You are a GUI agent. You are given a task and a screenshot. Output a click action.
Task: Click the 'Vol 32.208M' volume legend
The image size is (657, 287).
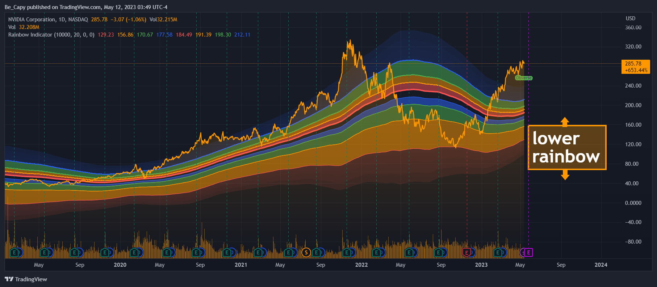pyautogui.click(x=24, y=27)
